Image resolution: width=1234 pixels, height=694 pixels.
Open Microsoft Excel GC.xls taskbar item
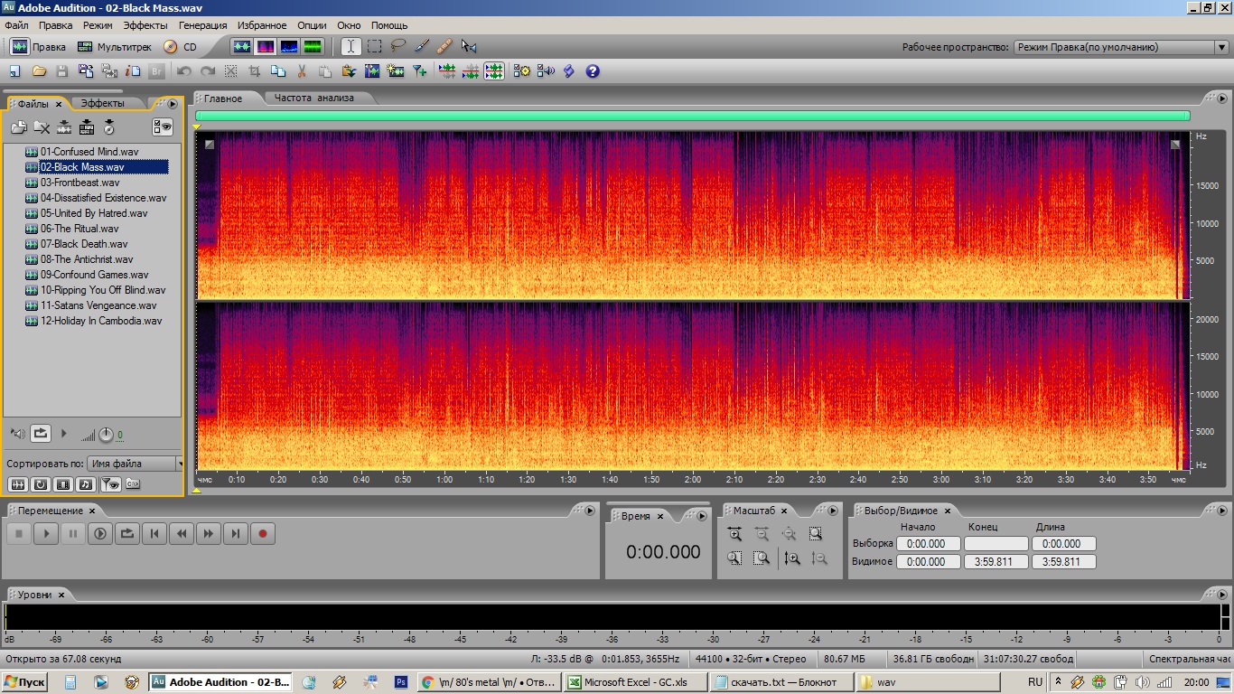635,682
